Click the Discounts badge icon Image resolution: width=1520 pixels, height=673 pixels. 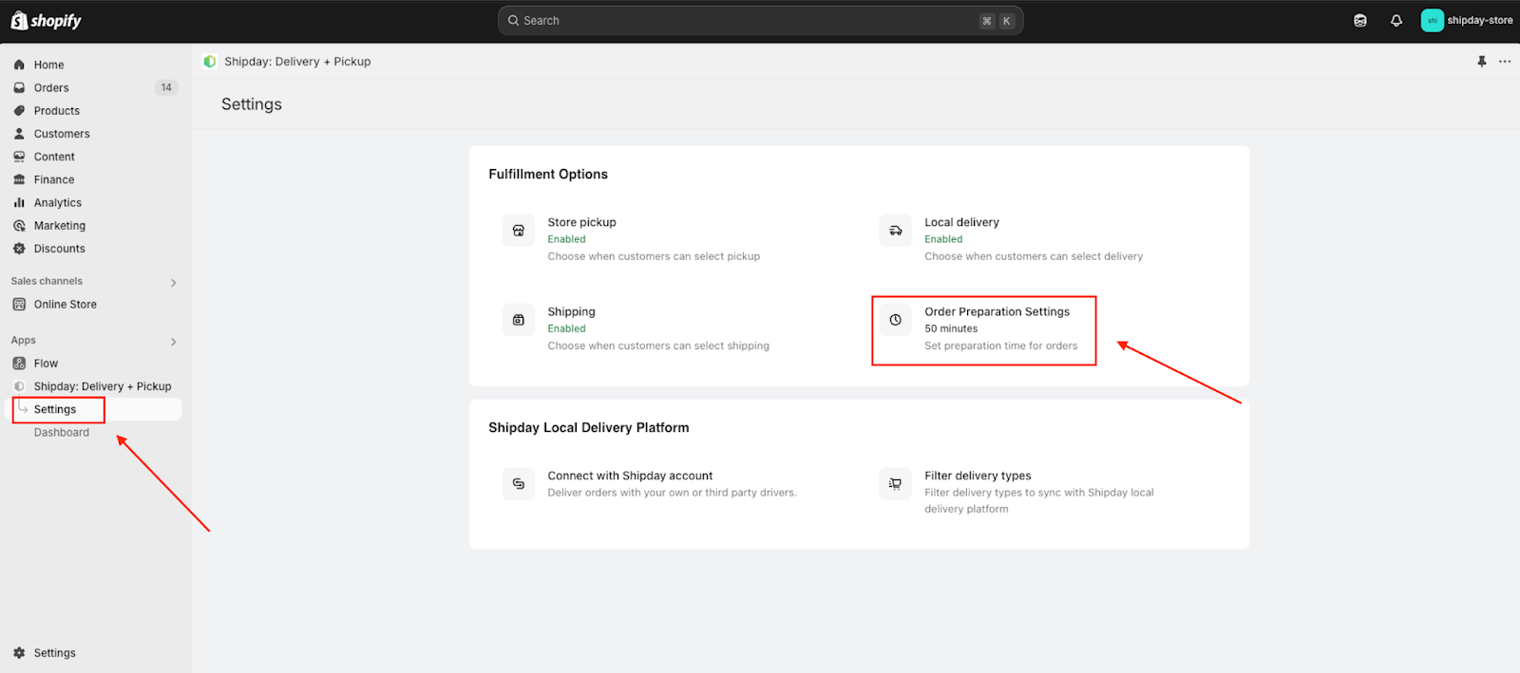point(19,249)
